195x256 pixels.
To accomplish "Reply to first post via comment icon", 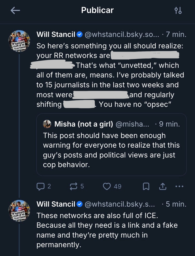I will pyautogui.click(x=40, y=186).
